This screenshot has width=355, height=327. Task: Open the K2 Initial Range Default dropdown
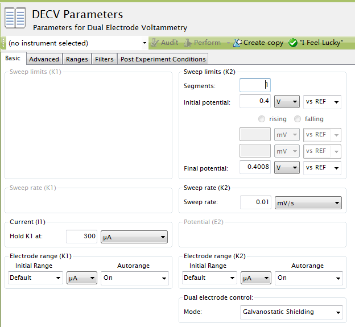(209, 278)
